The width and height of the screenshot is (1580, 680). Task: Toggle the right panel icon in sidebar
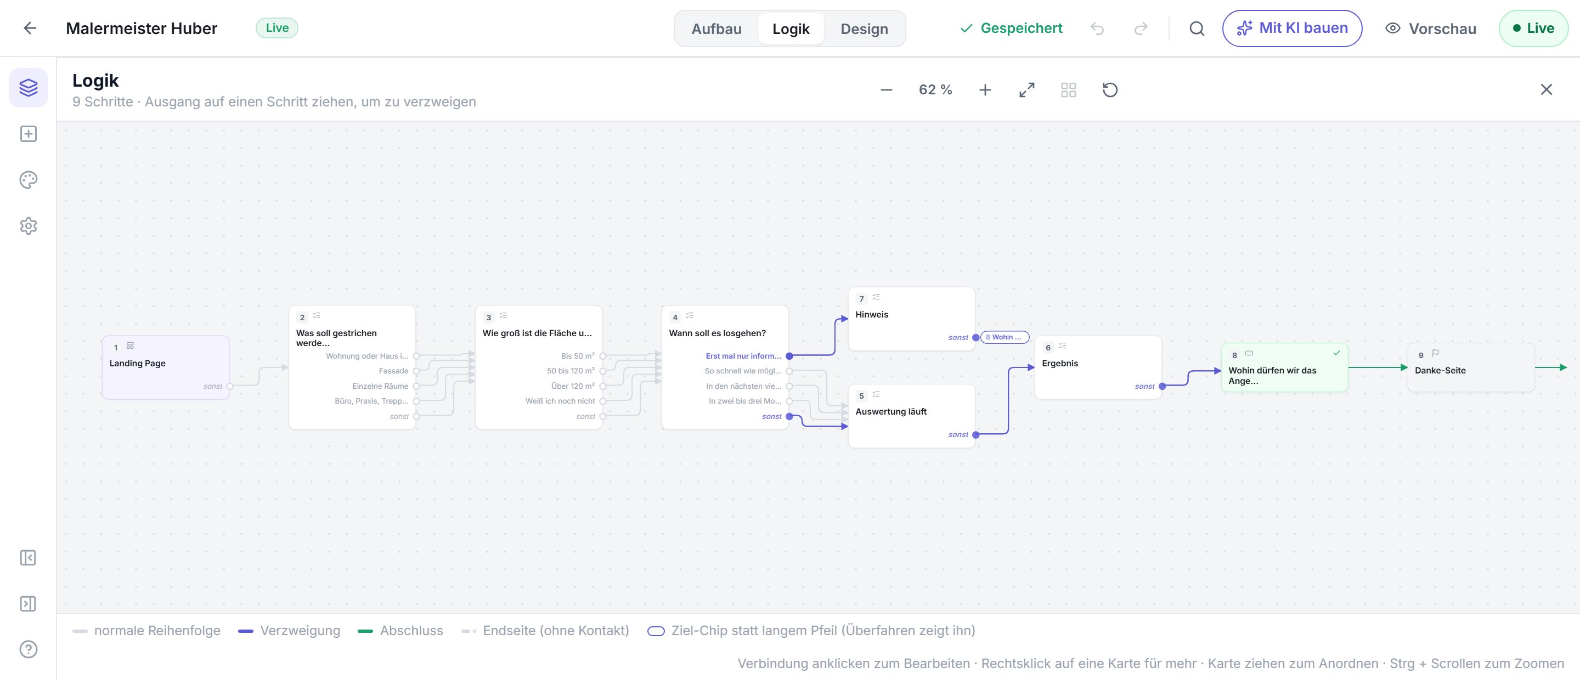pos(28,604)
